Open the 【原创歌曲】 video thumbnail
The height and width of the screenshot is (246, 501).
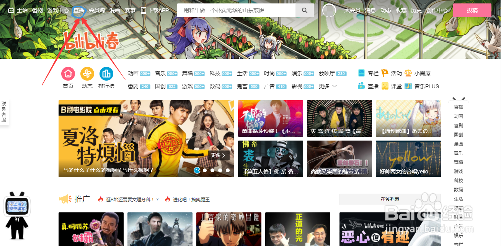(408, 118)
